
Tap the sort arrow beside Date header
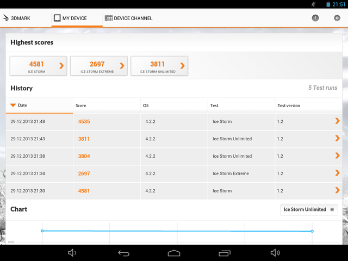point(13,105)
